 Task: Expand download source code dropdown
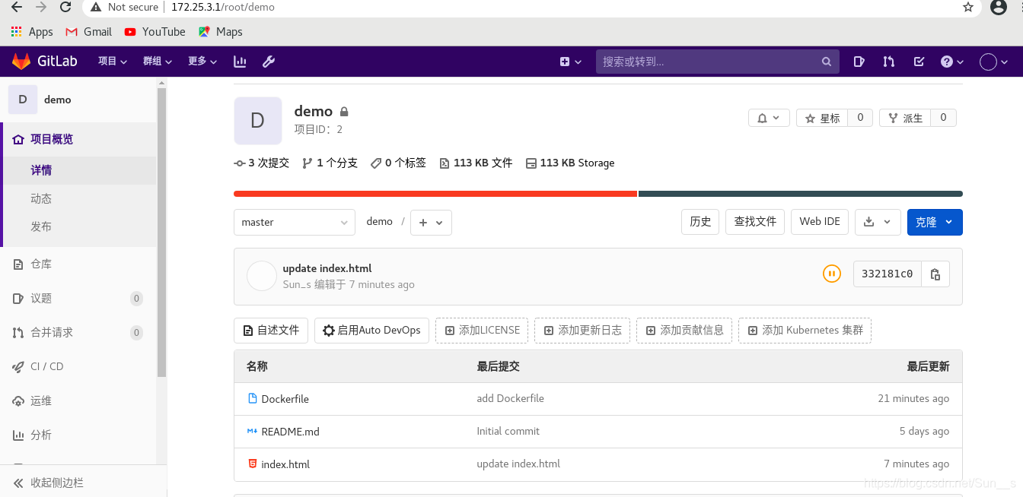tap(878, 222)
